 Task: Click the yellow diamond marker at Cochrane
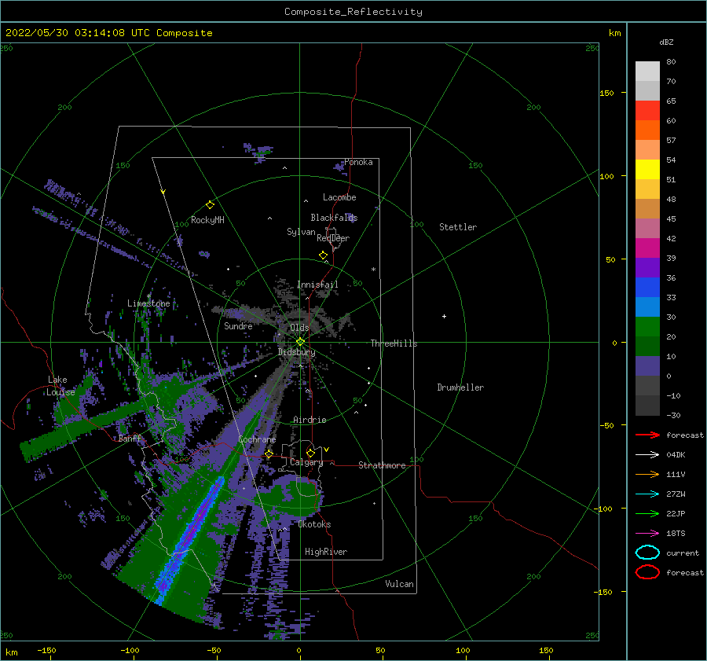pos(269,454)
